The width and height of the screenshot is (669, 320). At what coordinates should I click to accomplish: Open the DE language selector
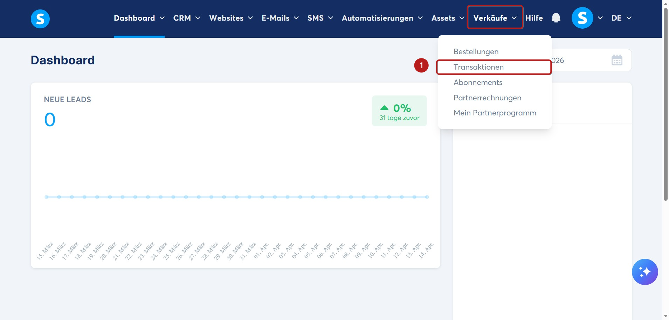click(622, 18)
